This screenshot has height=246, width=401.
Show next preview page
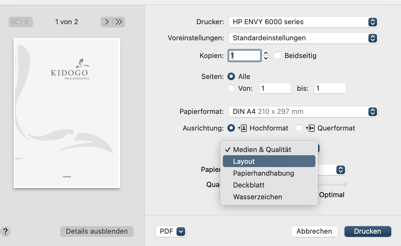(x=107, y=22)
